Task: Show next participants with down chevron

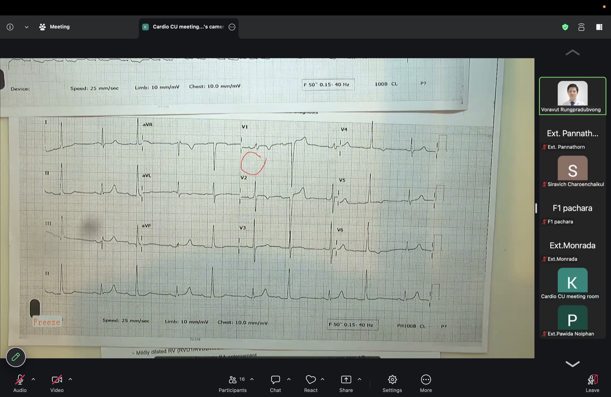Action: (573, 364)
